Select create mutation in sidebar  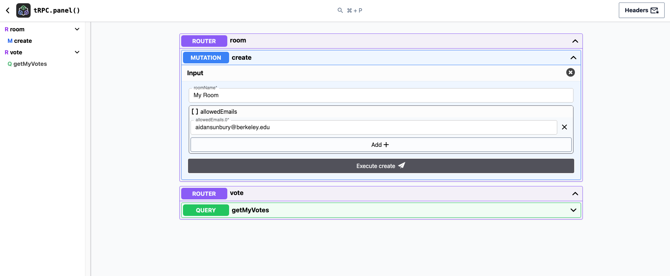point(23,41)
